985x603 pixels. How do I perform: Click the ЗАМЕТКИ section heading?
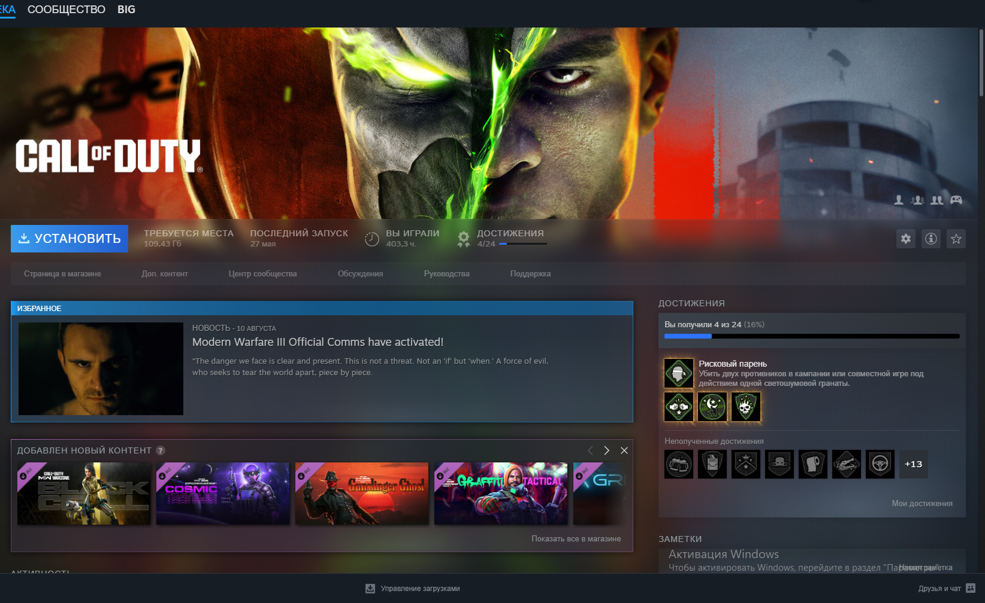coord(680,539)
